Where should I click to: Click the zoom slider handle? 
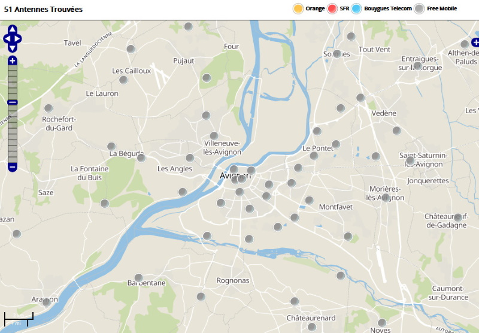coord(13,102)
